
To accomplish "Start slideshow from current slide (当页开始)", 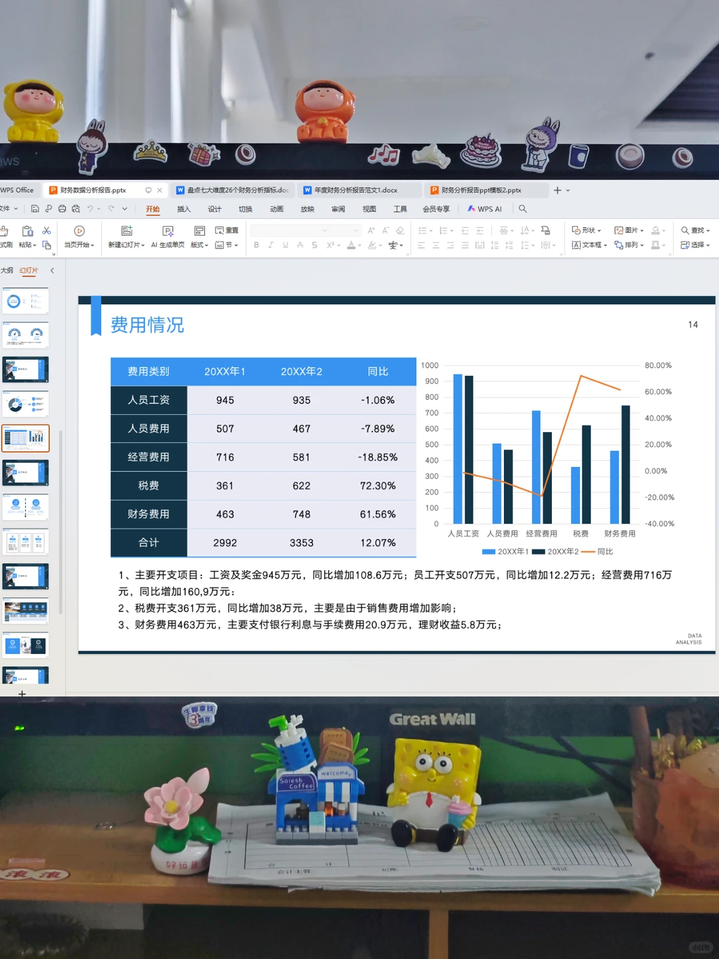I will click(80, 231).
